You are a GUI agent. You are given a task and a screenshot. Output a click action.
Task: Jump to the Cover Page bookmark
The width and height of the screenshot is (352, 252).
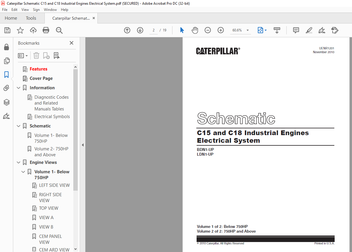(41, 78)
